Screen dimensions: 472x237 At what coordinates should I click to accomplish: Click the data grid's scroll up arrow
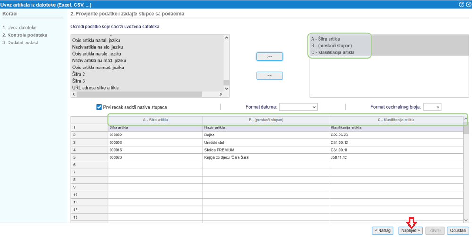(x=466, y=119)
